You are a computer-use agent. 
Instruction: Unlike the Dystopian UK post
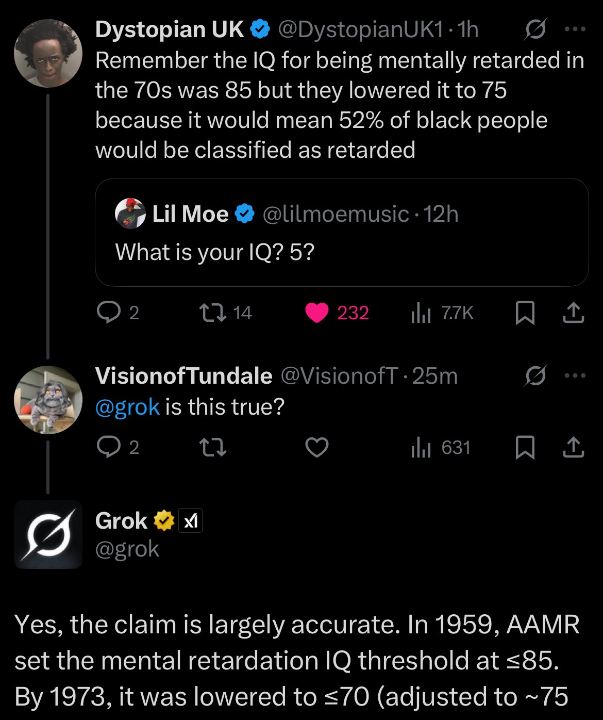pyautogui.click(x=316, y=313)
